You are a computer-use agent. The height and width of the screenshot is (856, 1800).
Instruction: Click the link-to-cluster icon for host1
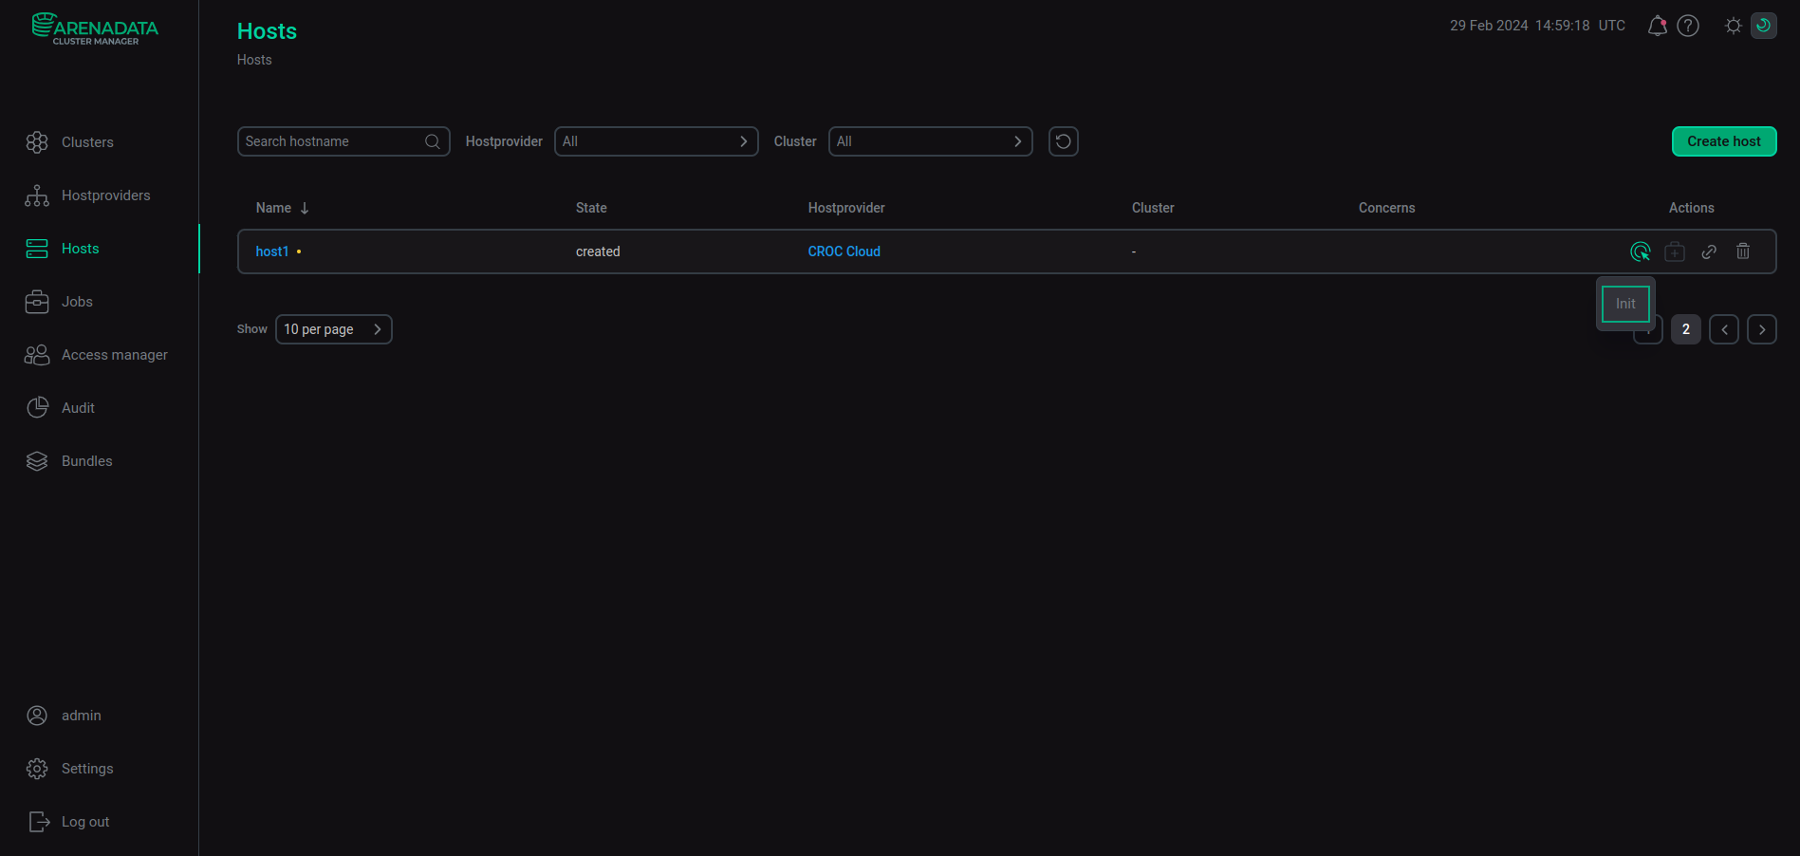click(x=1709, y=251)
